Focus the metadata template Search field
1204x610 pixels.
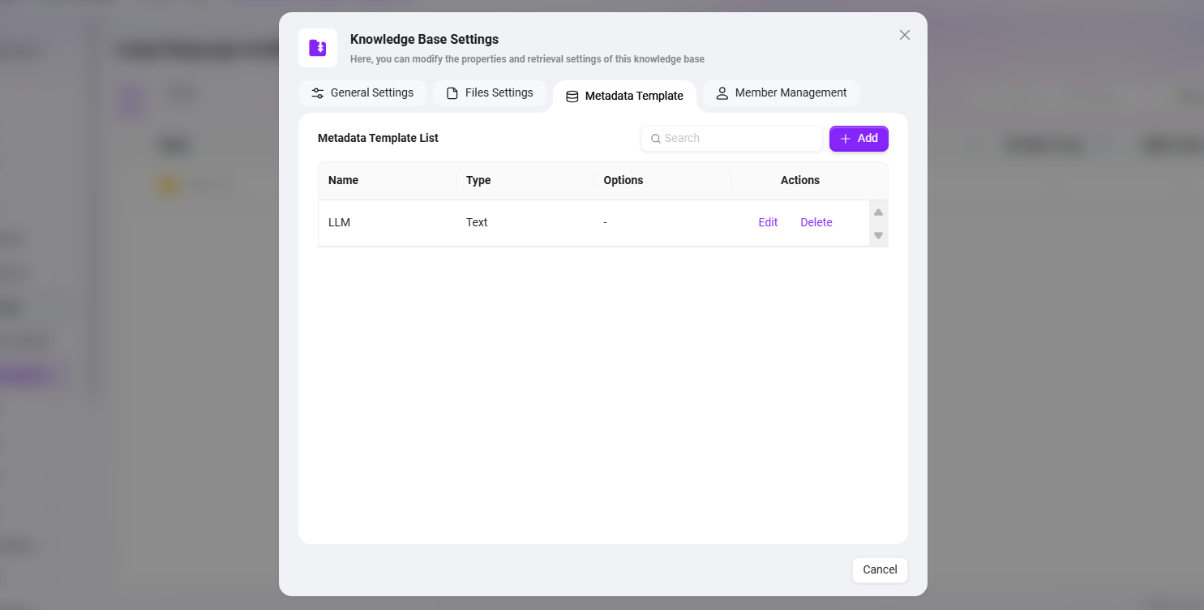pyautogui.click(x=739, y=139)
